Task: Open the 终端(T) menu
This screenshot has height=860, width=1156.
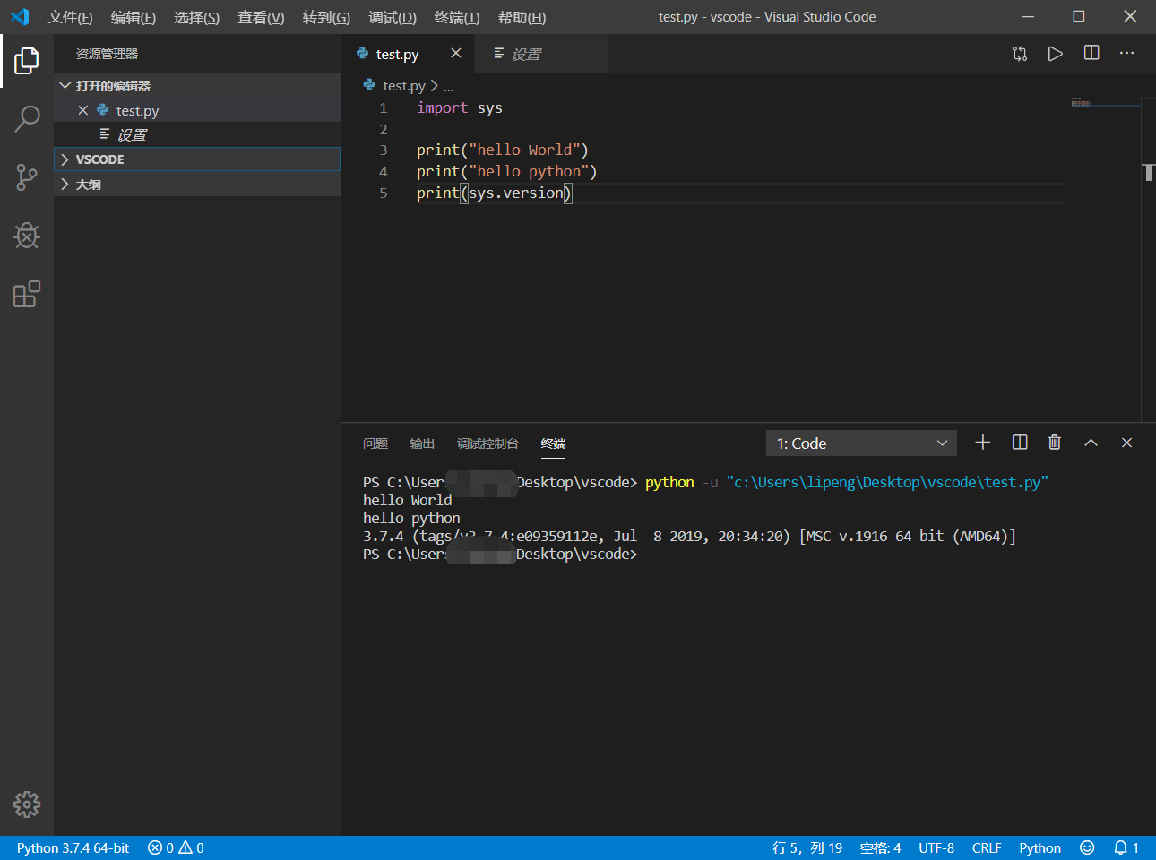Action: click(x=456, y=17)
